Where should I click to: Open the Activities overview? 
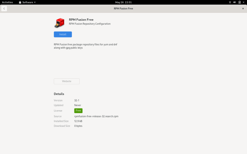[8, 2]
